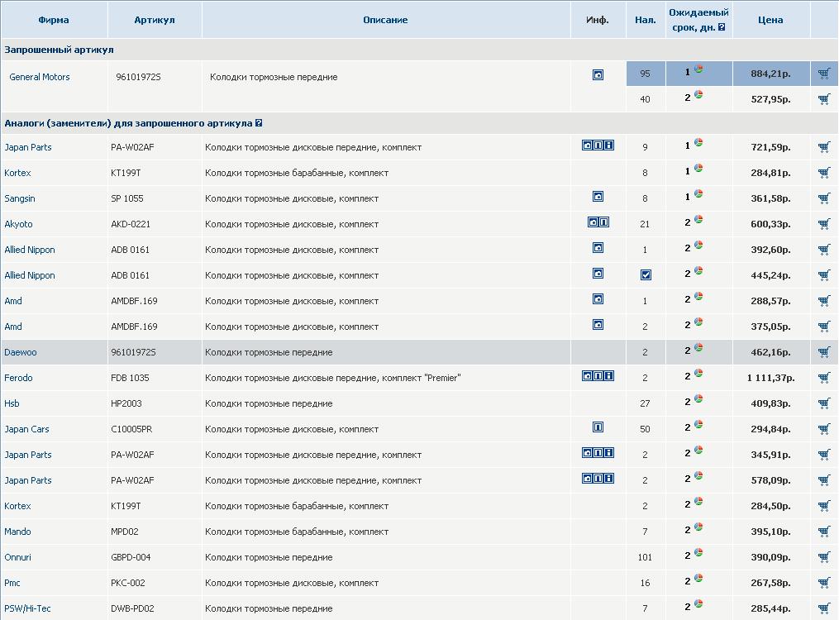Open the Akyoto brand link

click(x=18, y=224)
